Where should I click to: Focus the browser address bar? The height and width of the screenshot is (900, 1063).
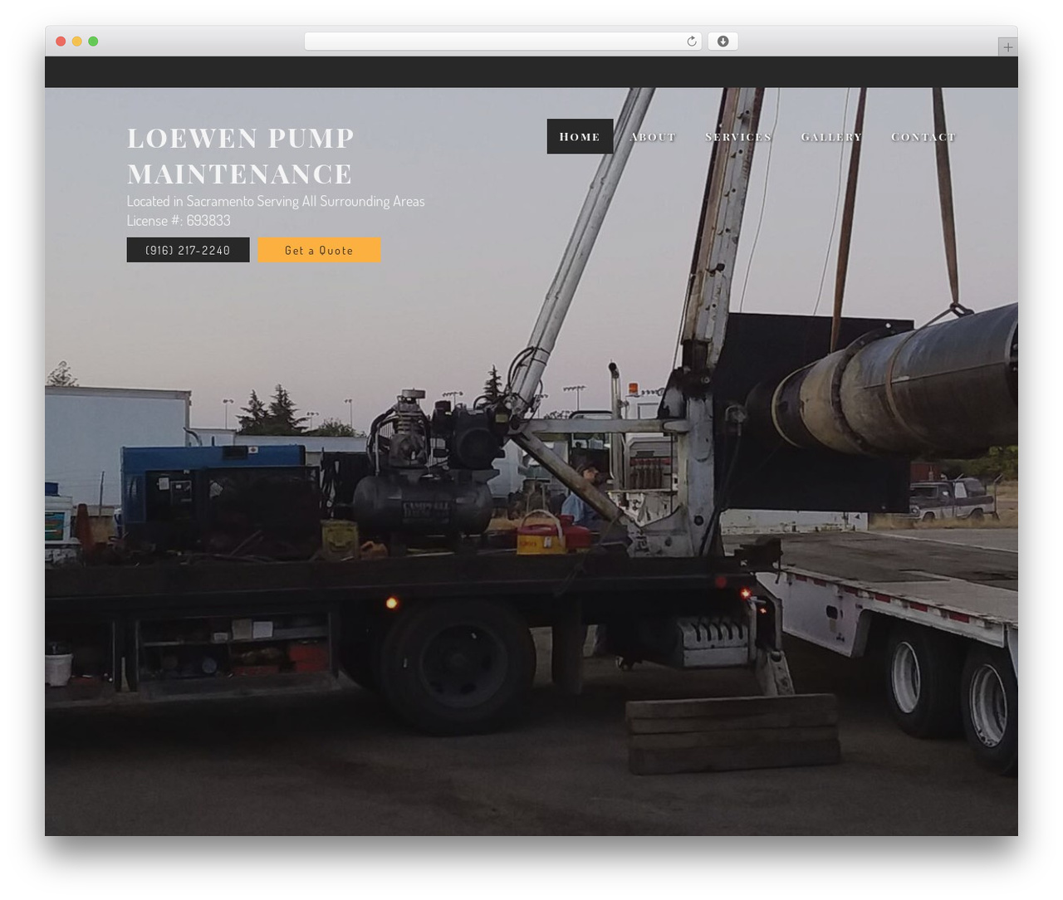(502, 42)
